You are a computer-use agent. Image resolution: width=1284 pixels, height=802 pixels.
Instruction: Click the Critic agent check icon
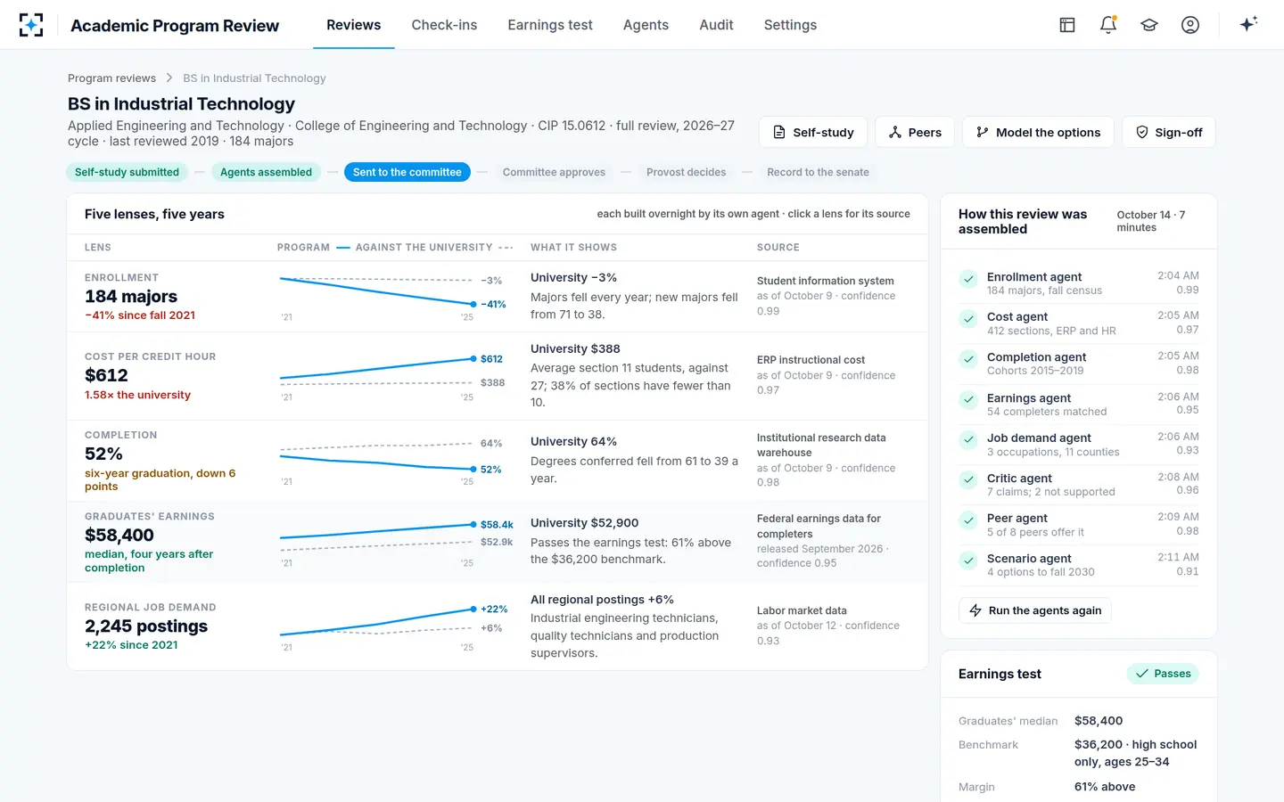(968, 480)
